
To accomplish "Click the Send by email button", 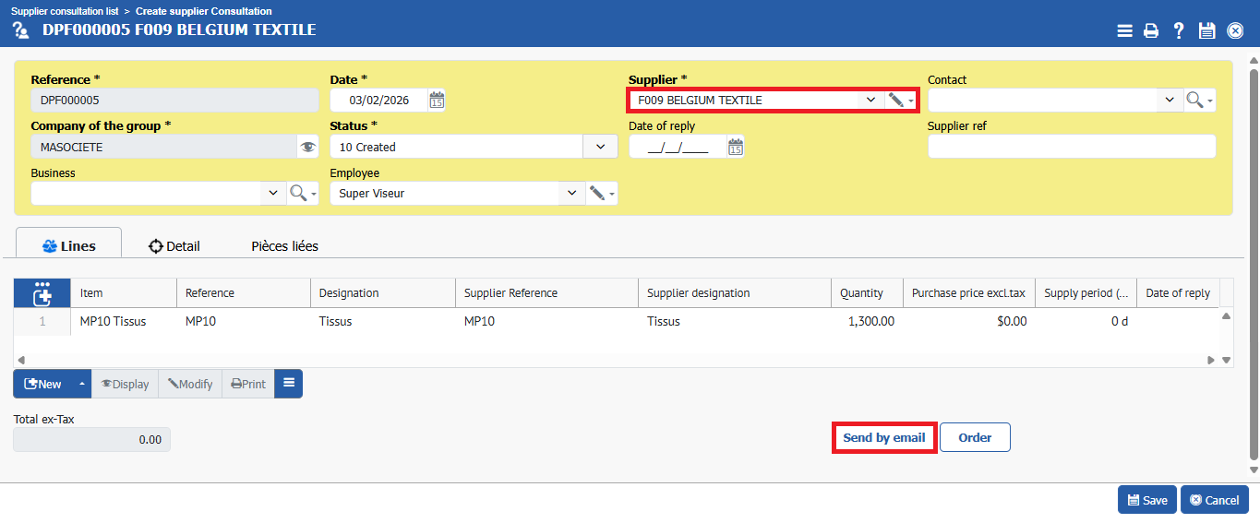I will [883, 437].
